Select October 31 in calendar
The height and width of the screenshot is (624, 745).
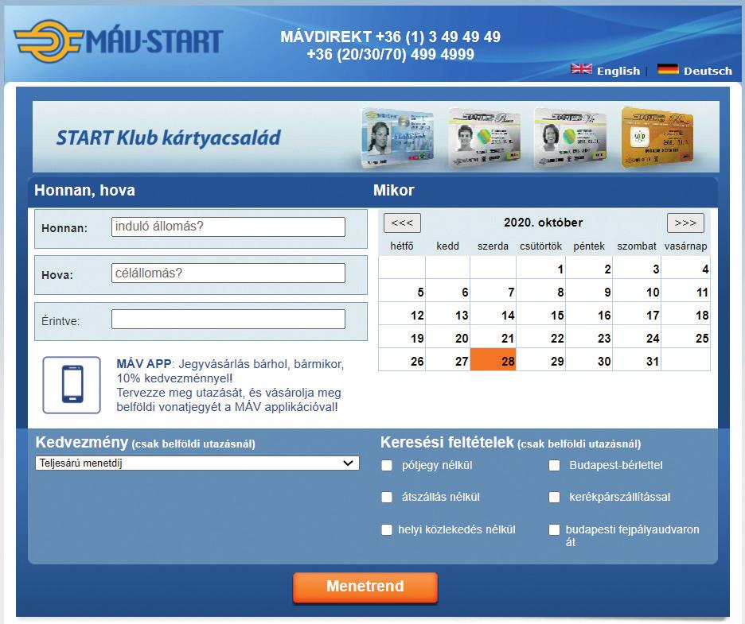point(637,361)
